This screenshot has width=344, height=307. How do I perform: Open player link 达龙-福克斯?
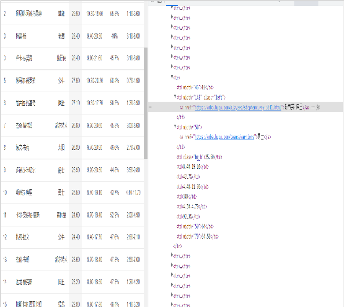(24, 282)
